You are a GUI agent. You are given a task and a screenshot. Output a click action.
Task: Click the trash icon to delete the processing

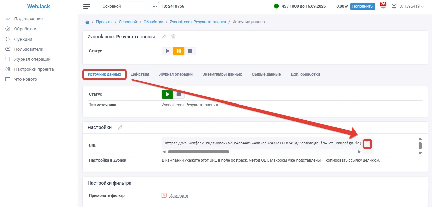tap(173, 37)
